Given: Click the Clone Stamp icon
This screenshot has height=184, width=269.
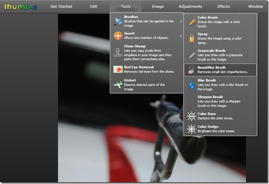Looking at the screenshot, I should [x=118, y=52].
